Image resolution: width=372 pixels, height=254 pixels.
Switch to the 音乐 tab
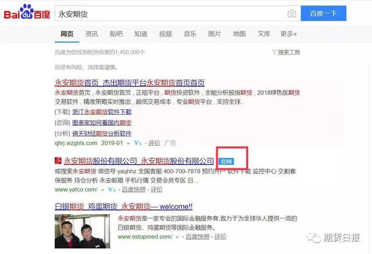click(190, 34)
